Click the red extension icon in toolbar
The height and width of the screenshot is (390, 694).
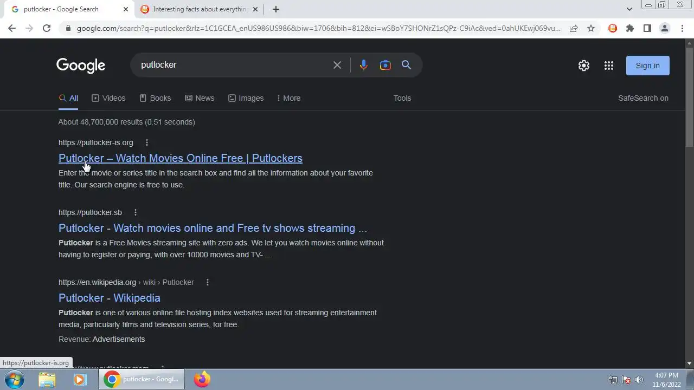pyautogui.click(x=613, y=28)
